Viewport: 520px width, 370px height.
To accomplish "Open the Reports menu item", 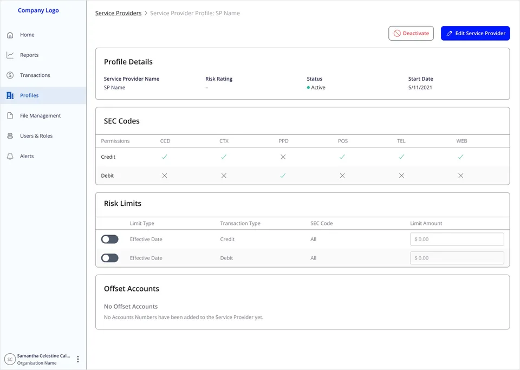I will [43, 55].
